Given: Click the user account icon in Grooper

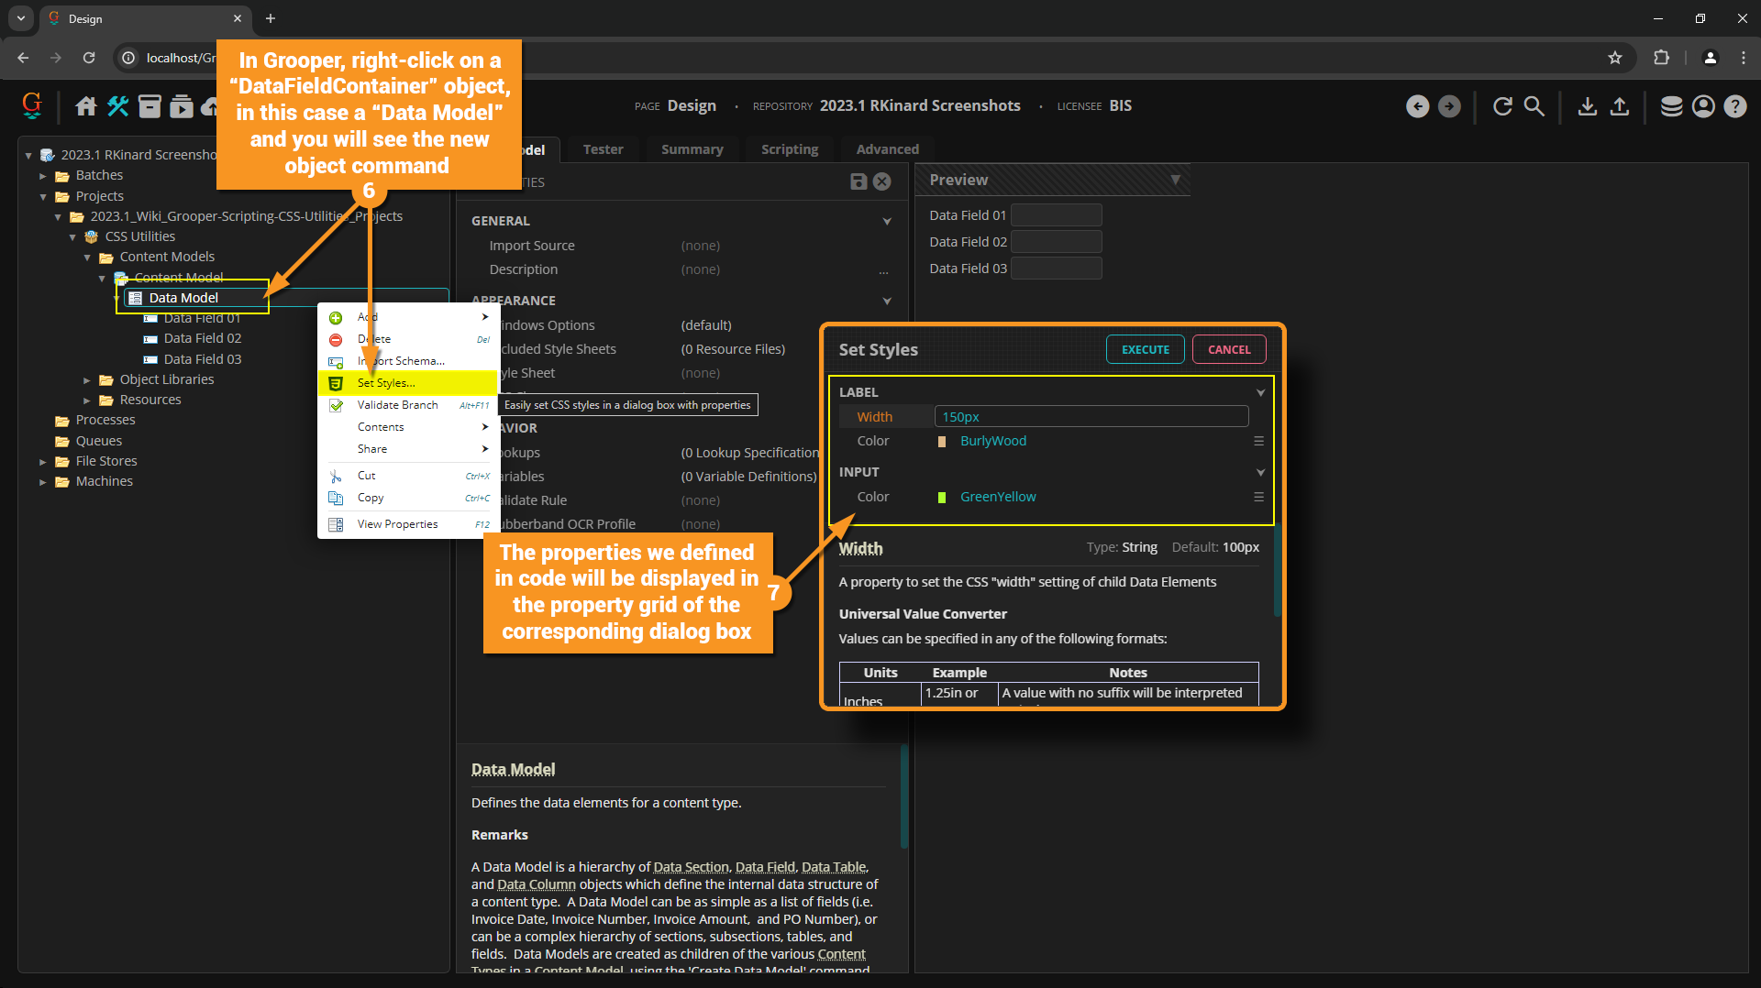Looking at the screenshot, I should (x=1703, y=106).
